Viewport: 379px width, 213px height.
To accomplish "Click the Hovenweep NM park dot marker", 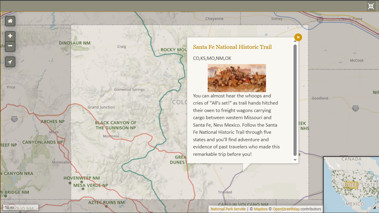I will tap(81, 182).
